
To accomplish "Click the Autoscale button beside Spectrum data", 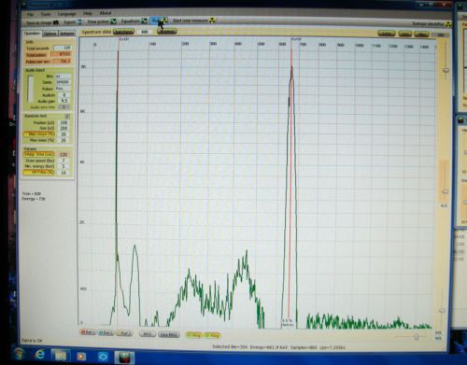I will coord(123,32).
